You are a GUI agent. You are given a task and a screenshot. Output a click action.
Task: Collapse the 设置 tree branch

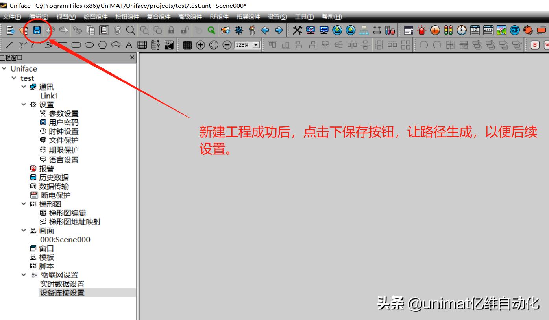24,104
